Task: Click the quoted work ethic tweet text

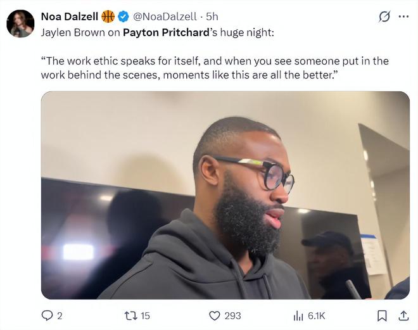Action: 214,67
